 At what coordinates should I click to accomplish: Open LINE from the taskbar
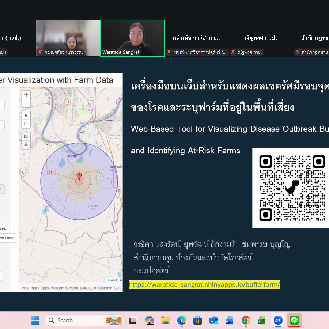pyautogui.click(x=294, y=320)
